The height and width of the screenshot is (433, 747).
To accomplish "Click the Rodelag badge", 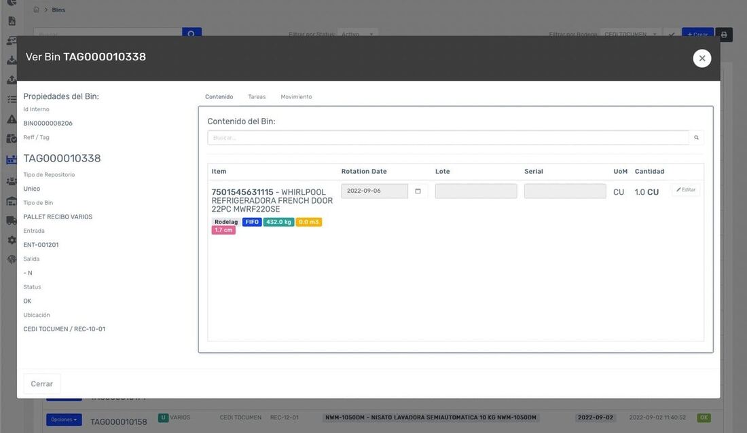I will [226, 222].
